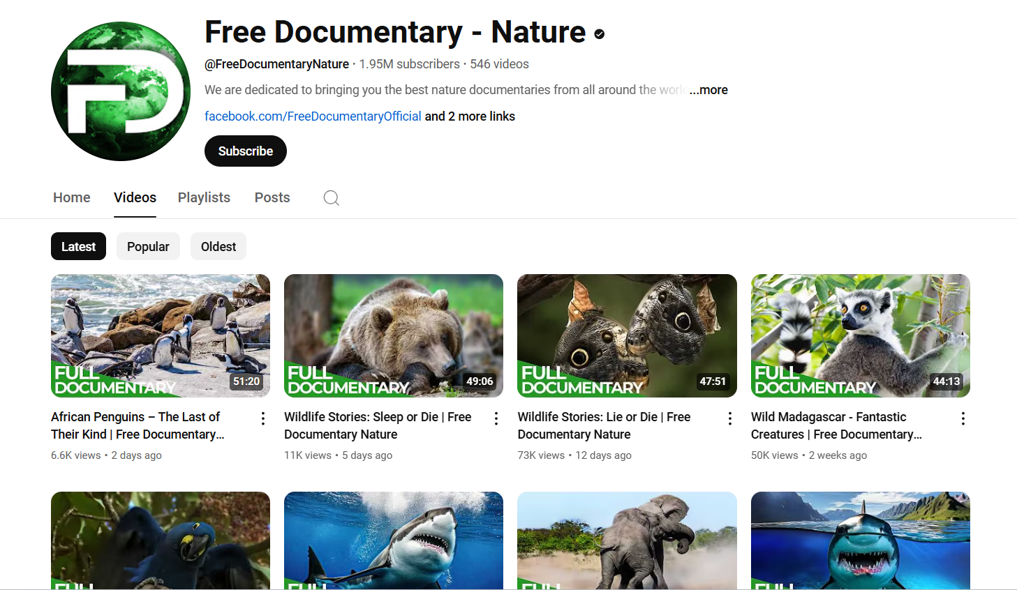This screenshot has width=1017, height=590.
Task: Click the '11K views' text
Action: tap(308, 455)
